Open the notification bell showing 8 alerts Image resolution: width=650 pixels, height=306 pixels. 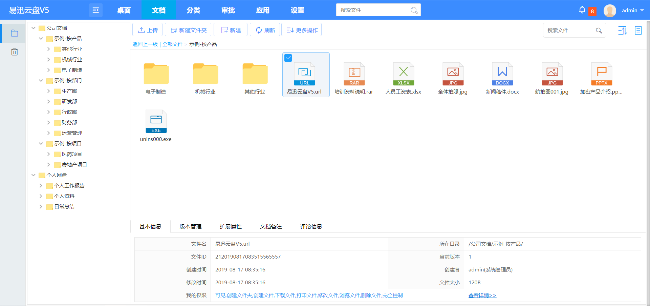pyautogui.click(x=582, y=10)
